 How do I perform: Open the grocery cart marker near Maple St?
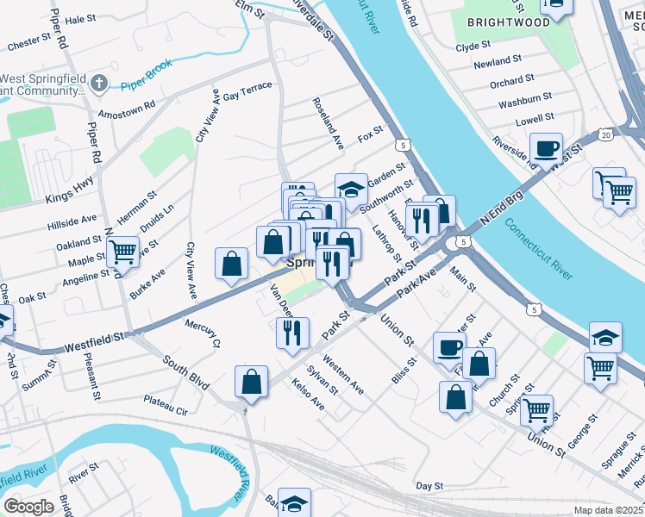122,254
